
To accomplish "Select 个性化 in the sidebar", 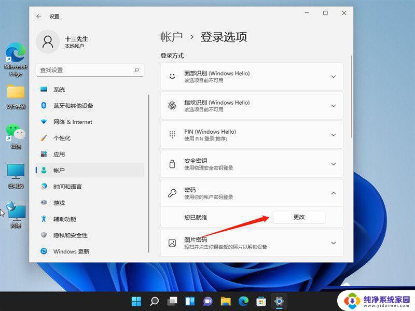I will 90,138.
